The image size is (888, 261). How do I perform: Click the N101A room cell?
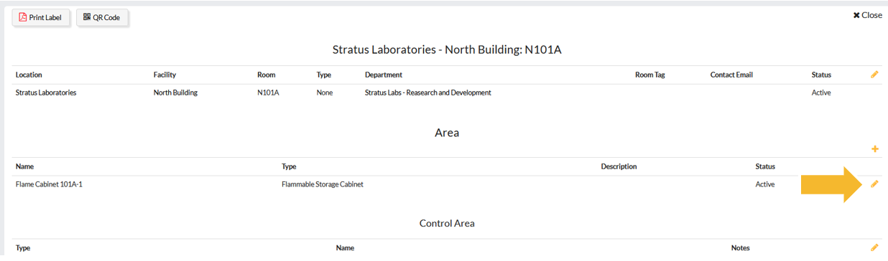(268, 92)
